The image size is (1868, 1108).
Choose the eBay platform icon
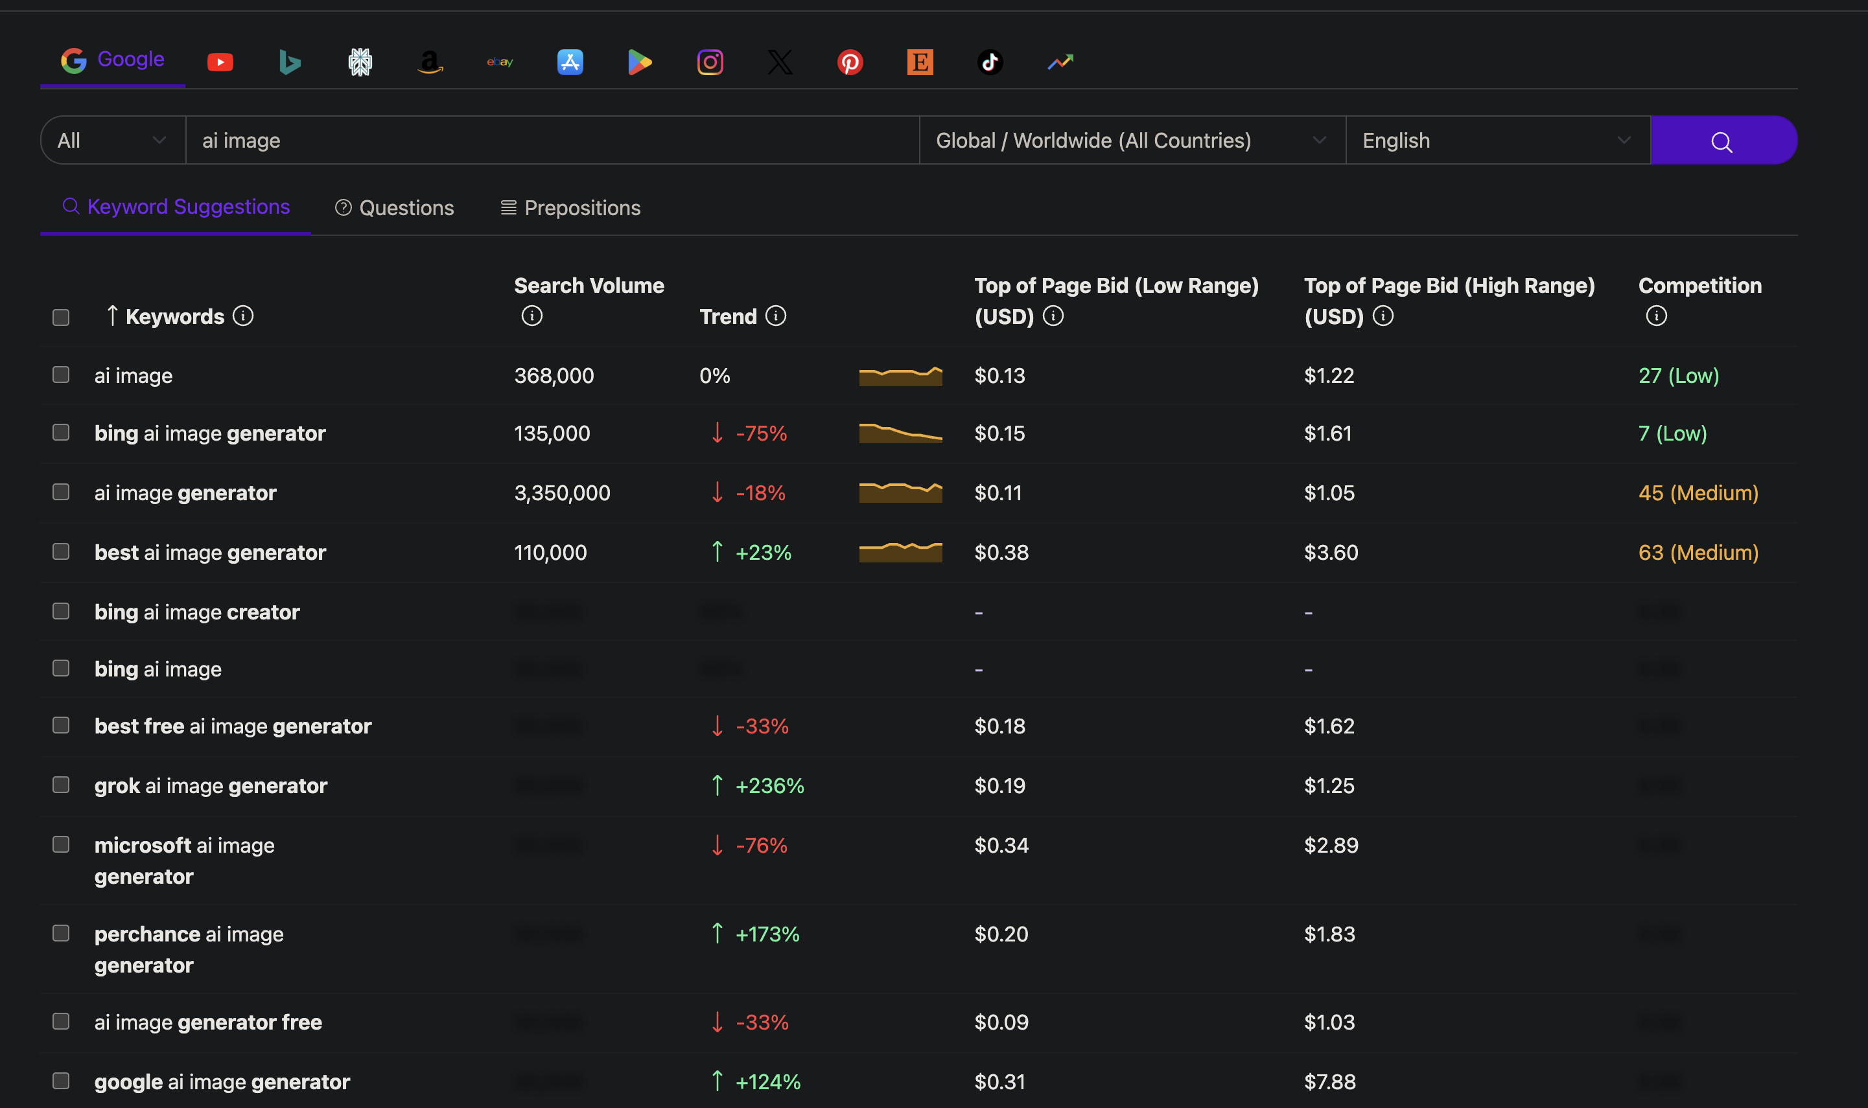pos(500,62)
